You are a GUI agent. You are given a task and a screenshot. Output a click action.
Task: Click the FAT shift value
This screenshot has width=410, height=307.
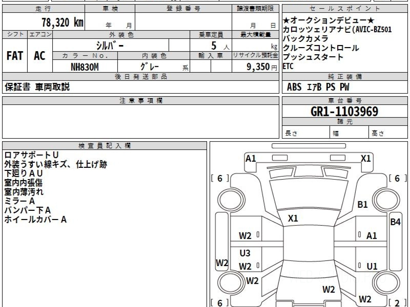pos(15,56)
